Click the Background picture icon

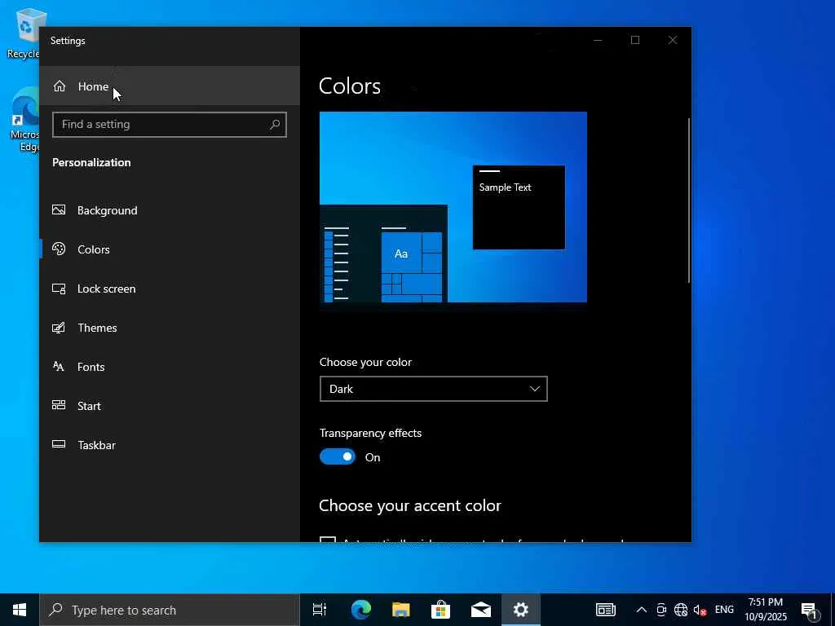[59, 209]
